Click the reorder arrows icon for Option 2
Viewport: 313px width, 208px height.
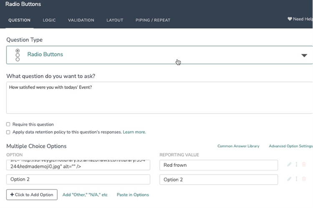(x=296, y=179)
